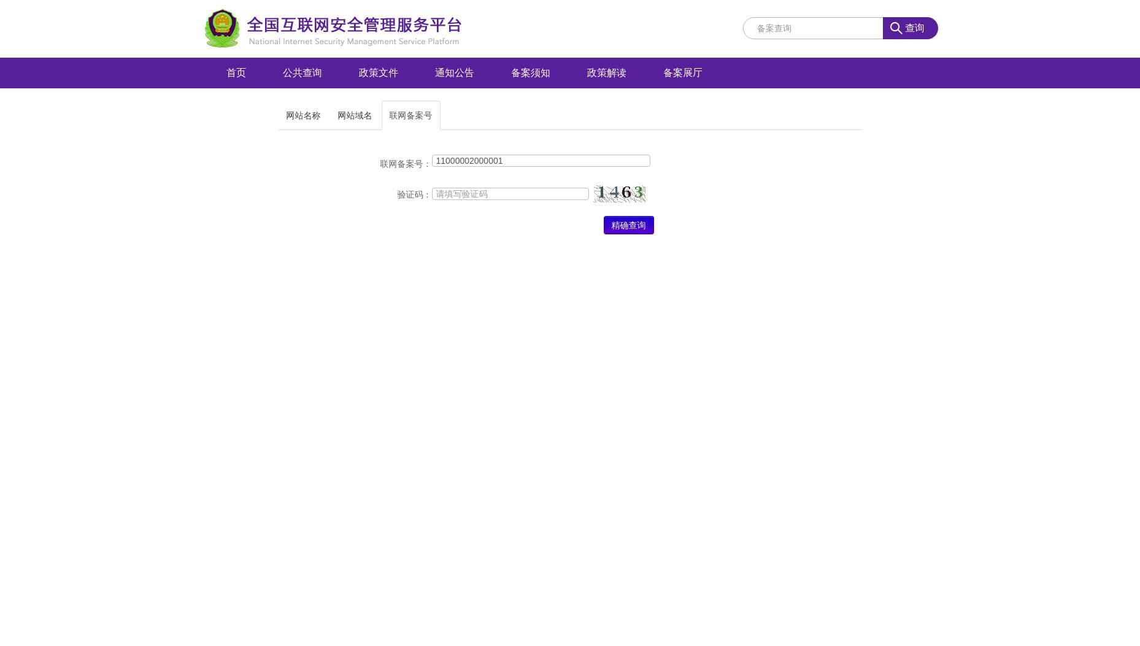This screenshot has width=1140, height=646.
Task: Focus the 备案查询 search box
Action: click(813, 28)
